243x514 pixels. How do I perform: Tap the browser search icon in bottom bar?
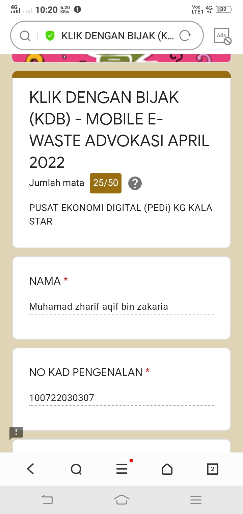tap(76, 469)
